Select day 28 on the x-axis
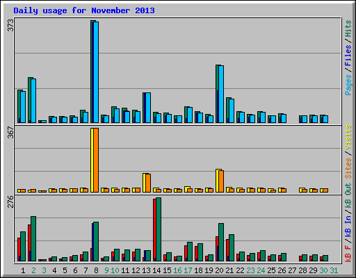 coord(302,270)
